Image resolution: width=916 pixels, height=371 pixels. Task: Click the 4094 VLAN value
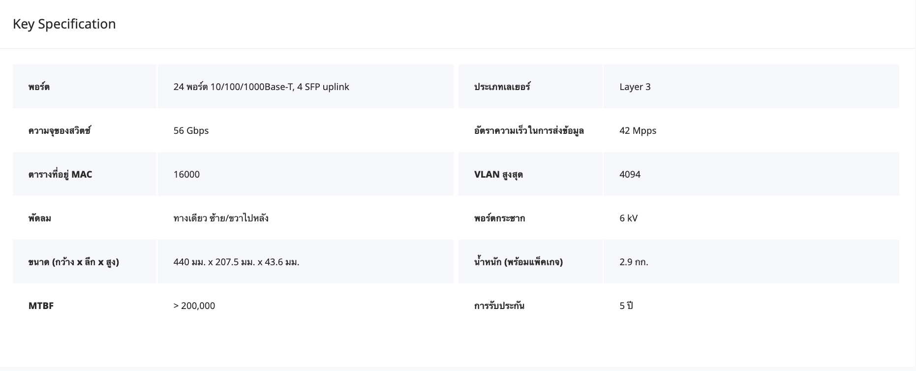click(630, 174)
